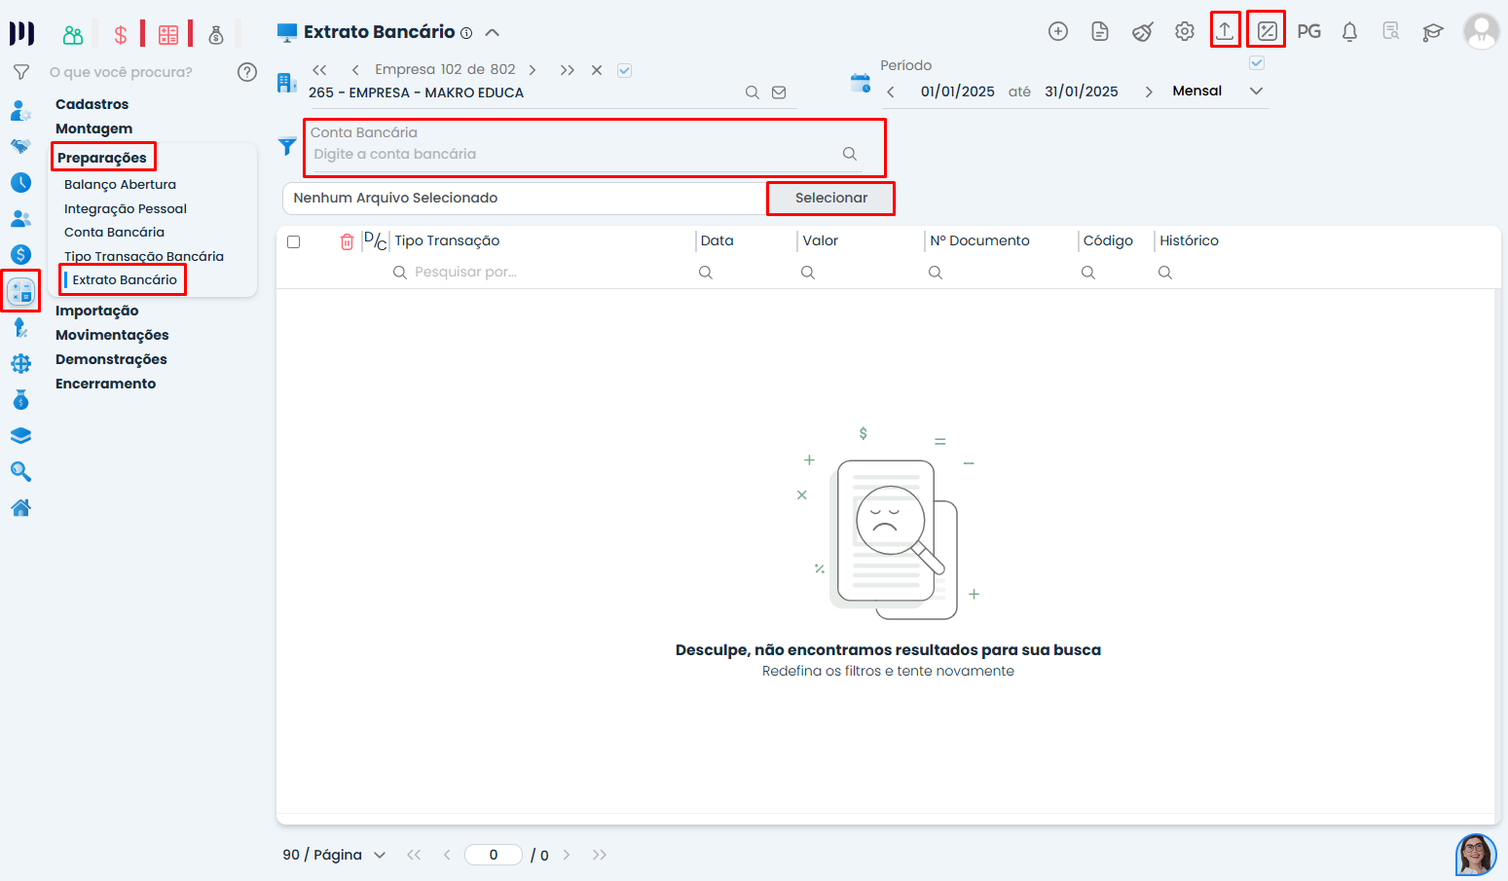
Task: Click the Selecionar file button
Action: pyautogui.click(x=830, y=198)
